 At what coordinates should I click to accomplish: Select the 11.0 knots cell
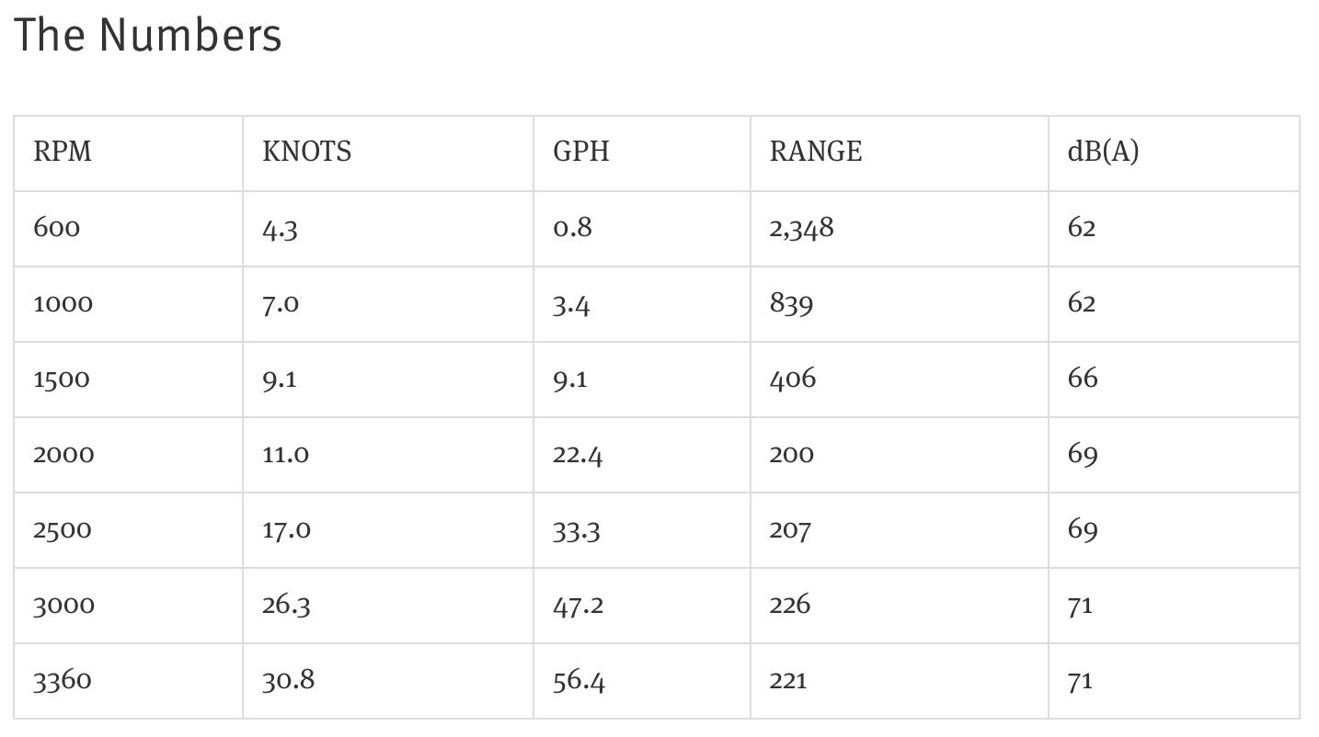click(x=388, y=455)
